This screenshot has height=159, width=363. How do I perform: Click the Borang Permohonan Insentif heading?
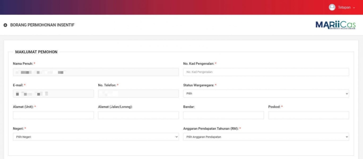pos(42,25)
